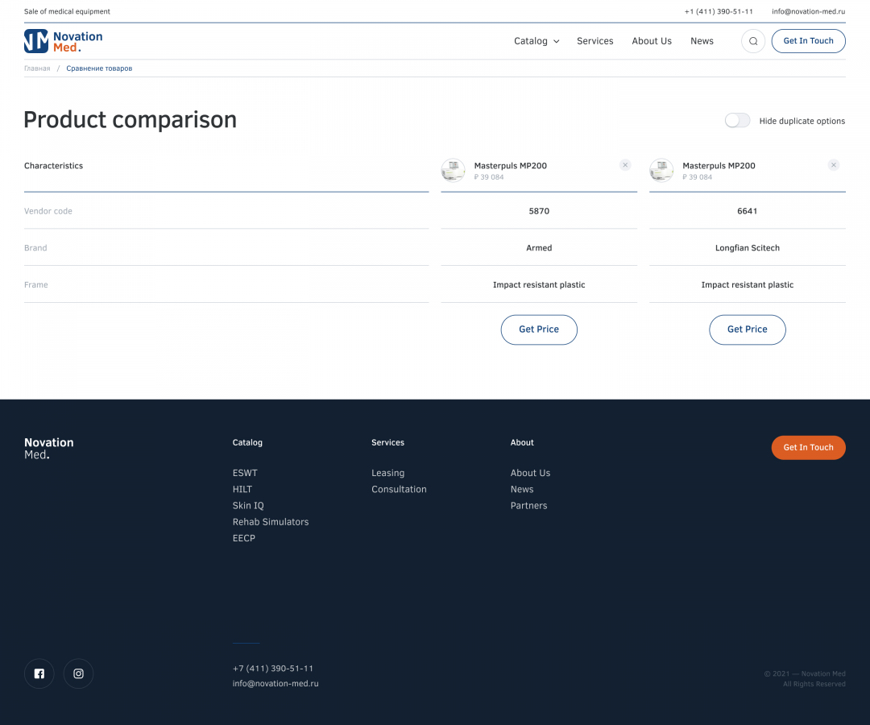Click the header Get In Touch button
This screenshot has height=725, width=870.
(809, 41)
